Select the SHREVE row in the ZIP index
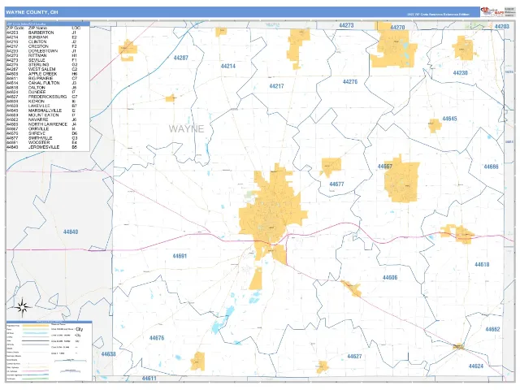 [41, 133]
